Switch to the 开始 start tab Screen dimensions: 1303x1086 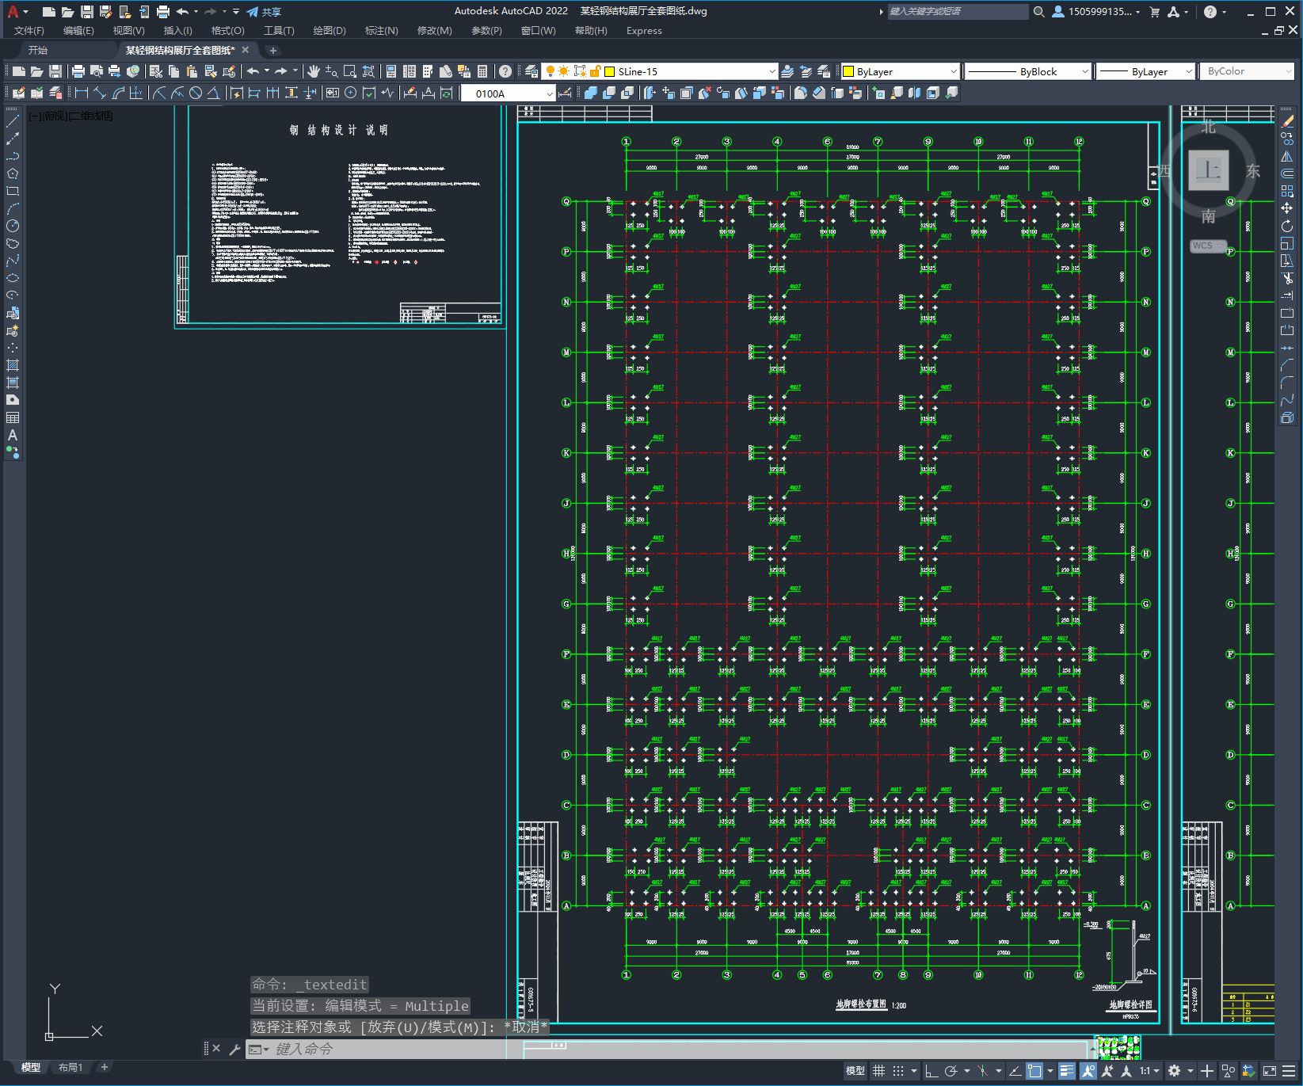click(x=38, y=50)
